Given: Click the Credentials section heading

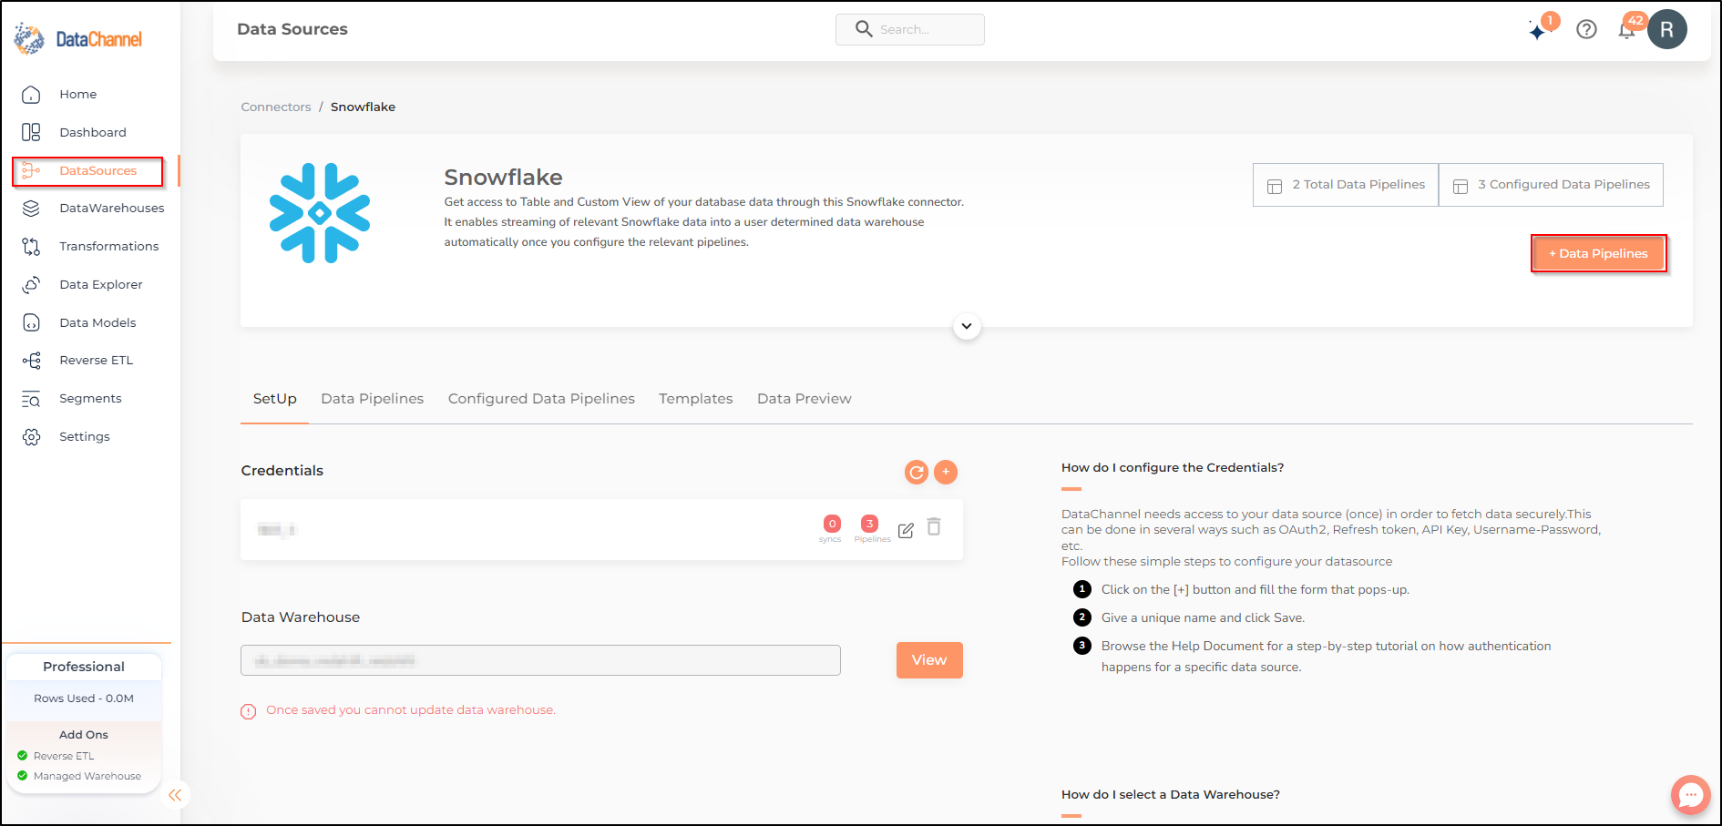Looking at the screenshot, I should click(x=282, y=471).
